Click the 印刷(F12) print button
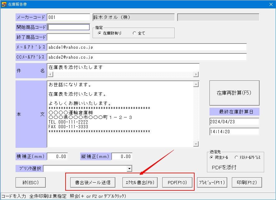 [x=247, y=182]
